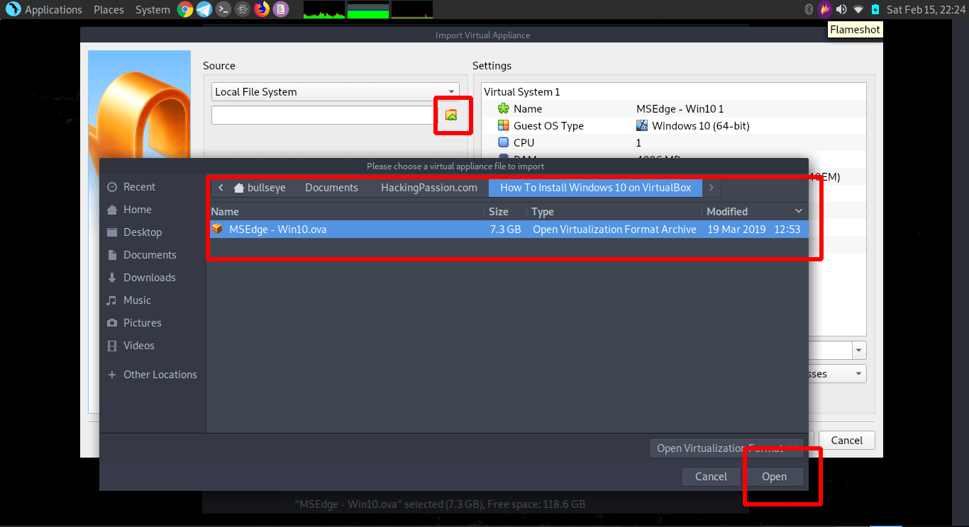The height and width of the screenshot is (527, 969).
Task: Go to HackingPassion.com in path bar
Action: coord(429,188)
